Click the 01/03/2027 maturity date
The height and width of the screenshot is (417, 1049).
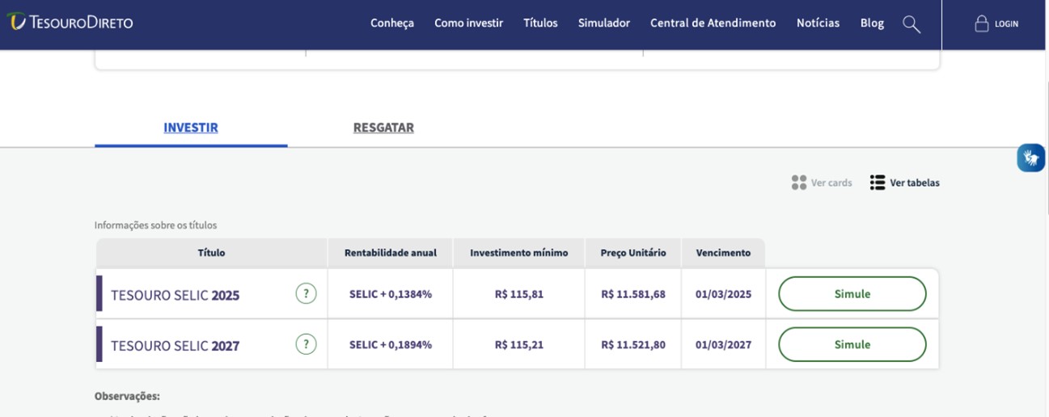[x=723, y=344]
